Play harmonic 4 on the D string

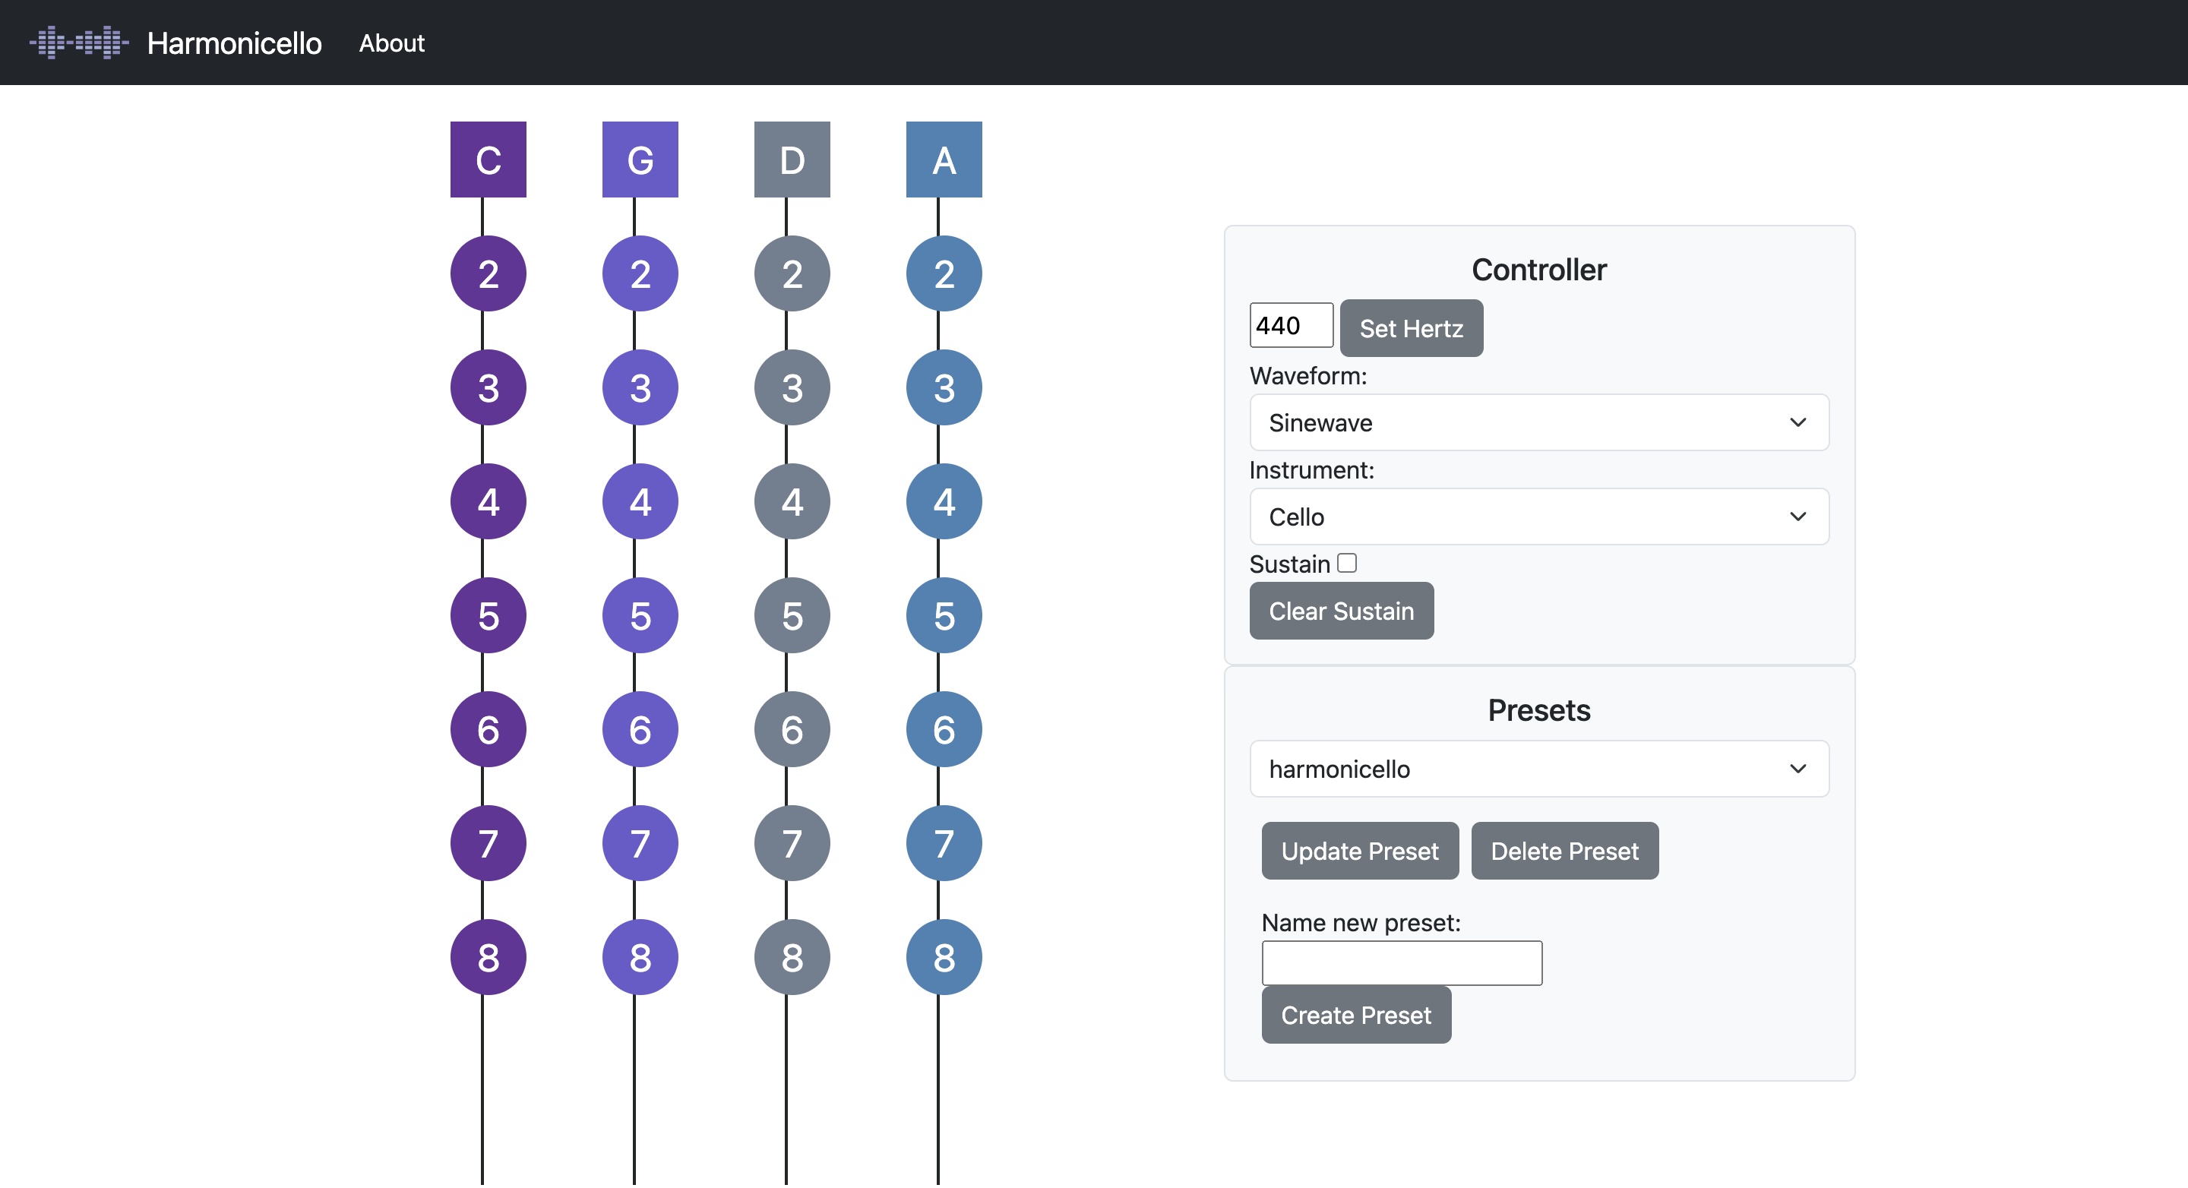pyautogui.click(x=792, y=501)
